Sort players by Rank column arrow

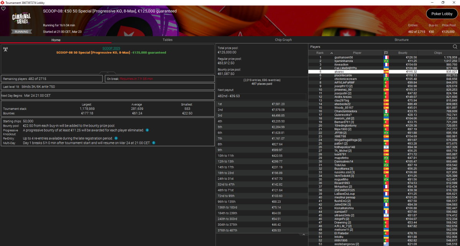pyautogui.click(x=331, y=53)
